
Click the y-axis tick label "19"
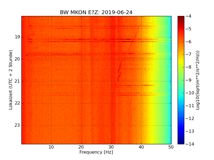point(17,37)
